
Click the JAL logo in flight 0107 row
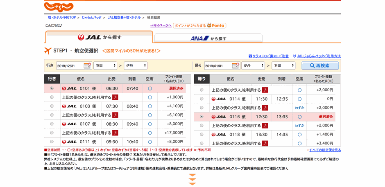pyautogui.click(x=70, y=124)
